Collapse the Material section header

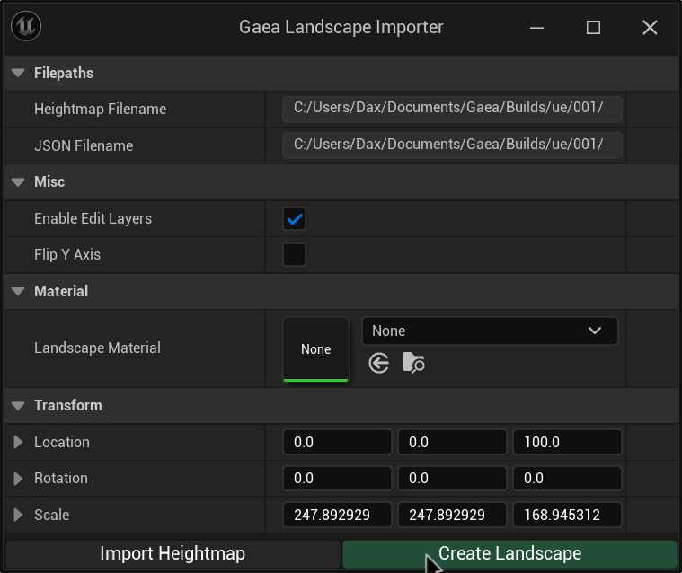pyautogui.click(x=18, y=292)
